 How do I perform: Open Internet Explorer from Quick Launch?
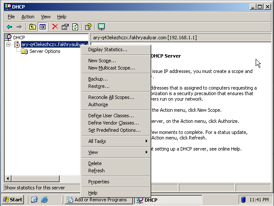[44, 200]
